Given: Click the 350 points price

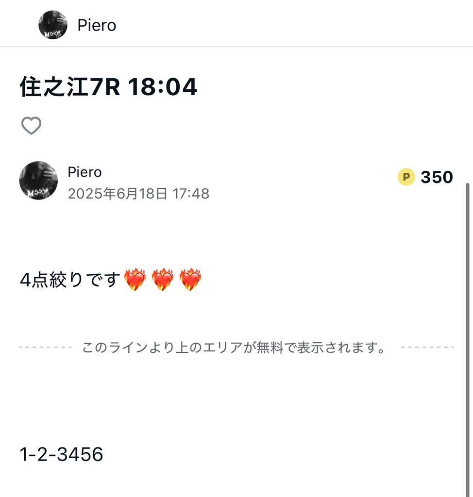Looking at the screenshot, I should pos(437,177).
